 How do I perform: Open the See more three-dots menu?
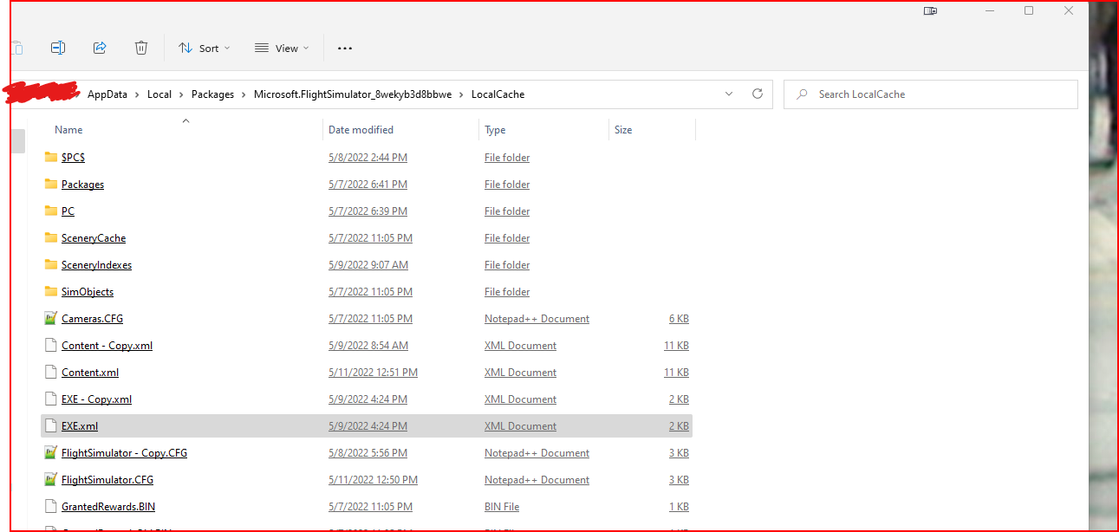[x=345, y=49]
